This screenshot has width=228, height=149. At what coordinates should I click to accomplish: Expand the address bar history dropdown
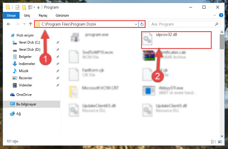coord(136,24)
